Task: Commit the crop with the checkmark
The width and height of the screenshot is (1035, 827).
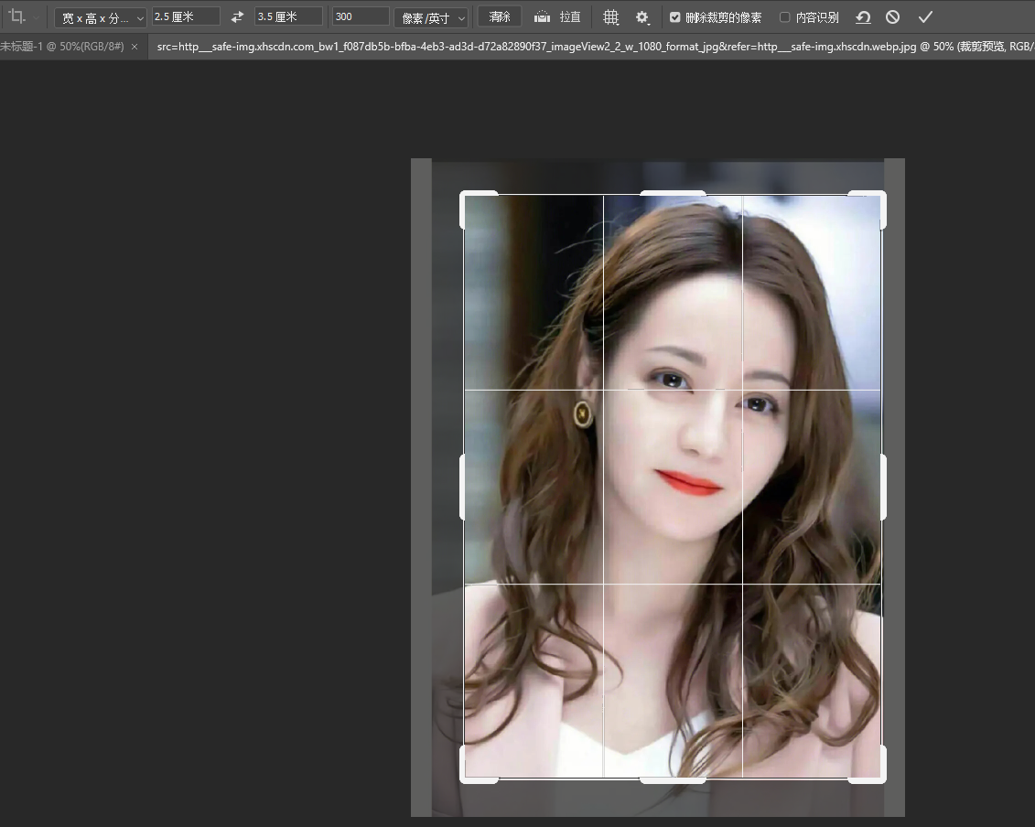Action: click(x=925, y=17)
